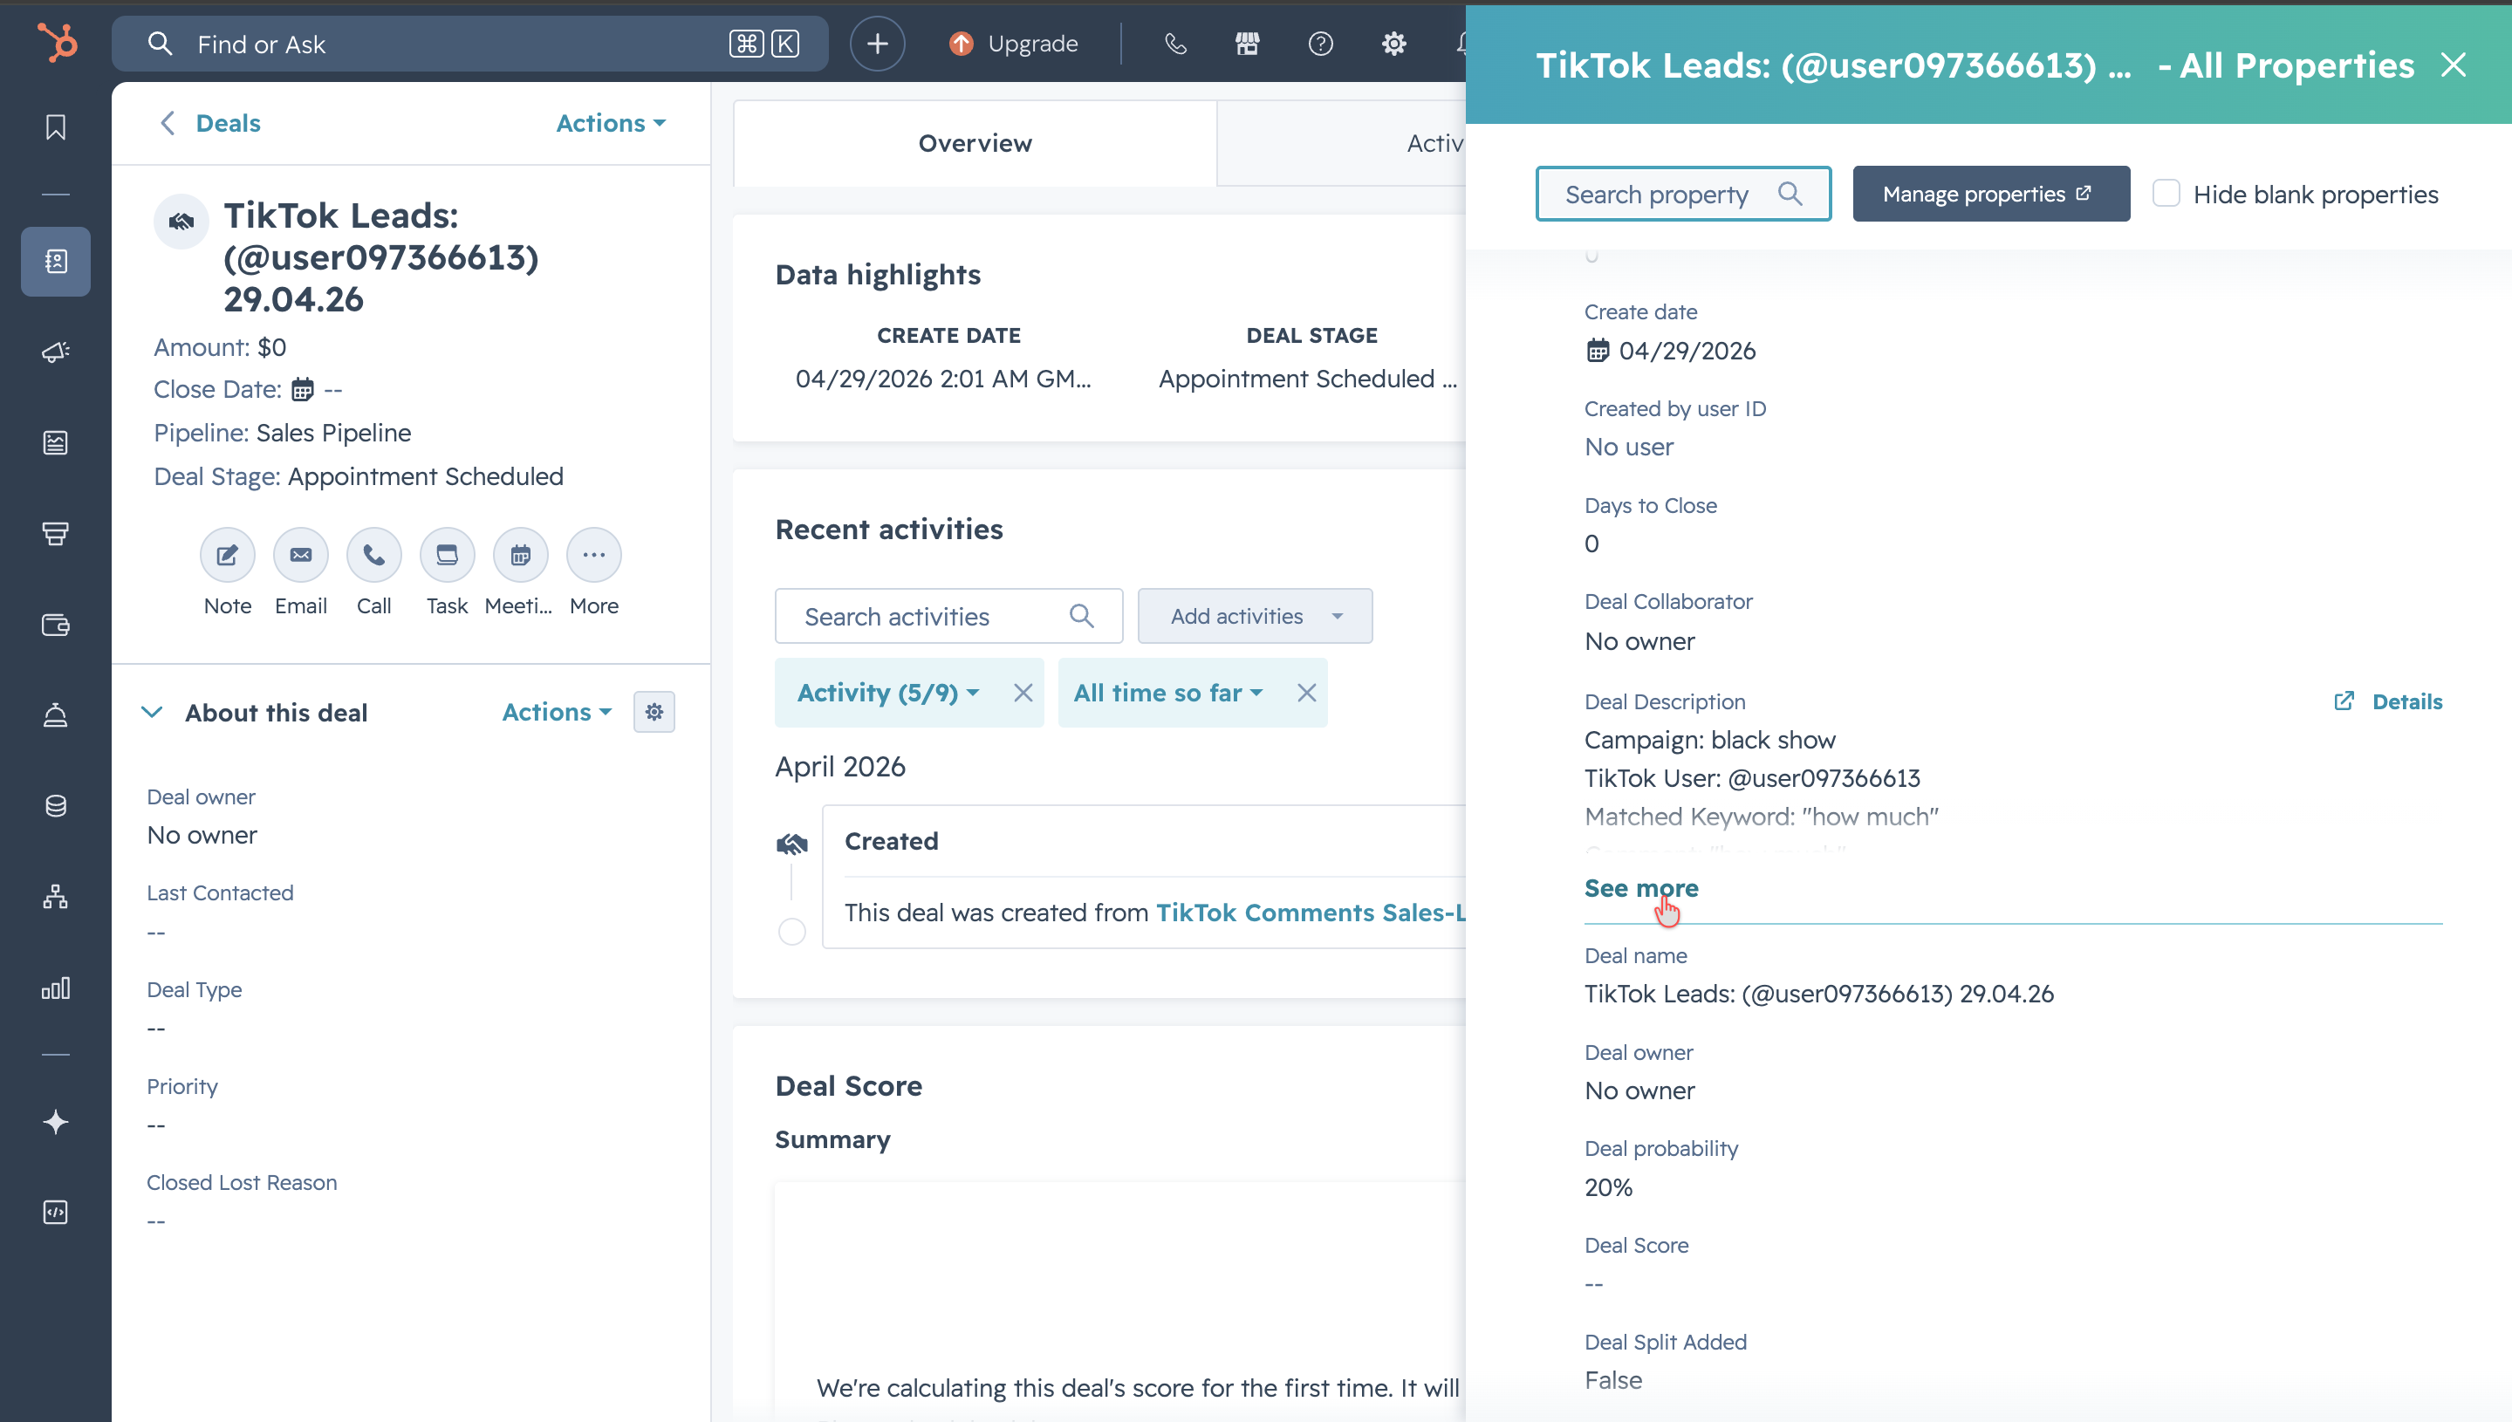The image size is (2512, 1422).
Task: Open the Marketplace icon in top bar
Action: click(1247, 44)
